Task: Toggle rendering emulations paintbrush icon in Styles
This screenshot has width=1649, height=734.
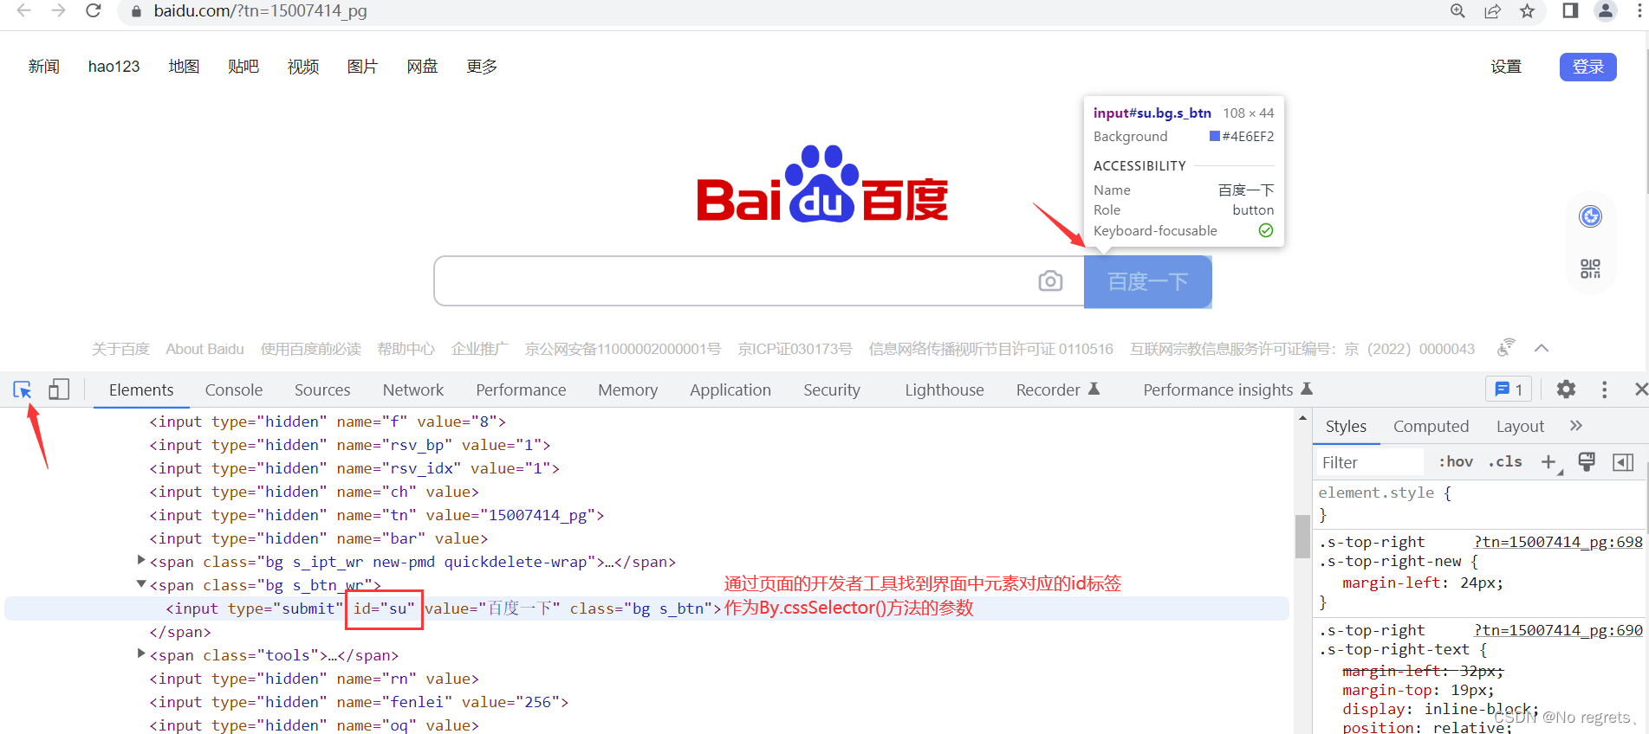Action: pyautogui.click(x=1587, y=462)
